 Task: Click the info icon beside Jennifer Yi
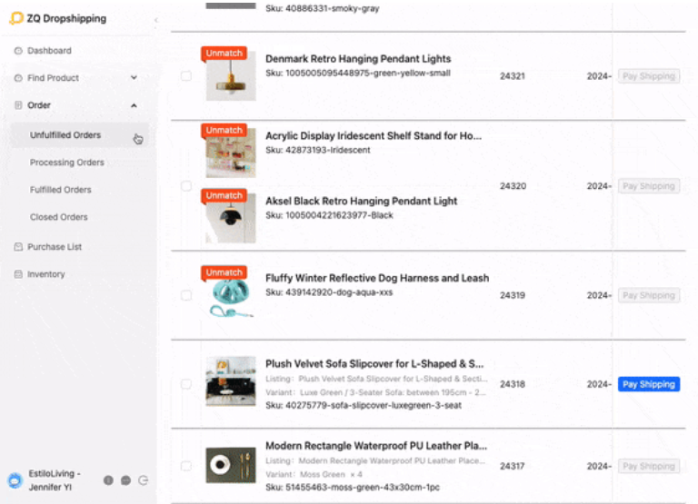coord(108,480)
